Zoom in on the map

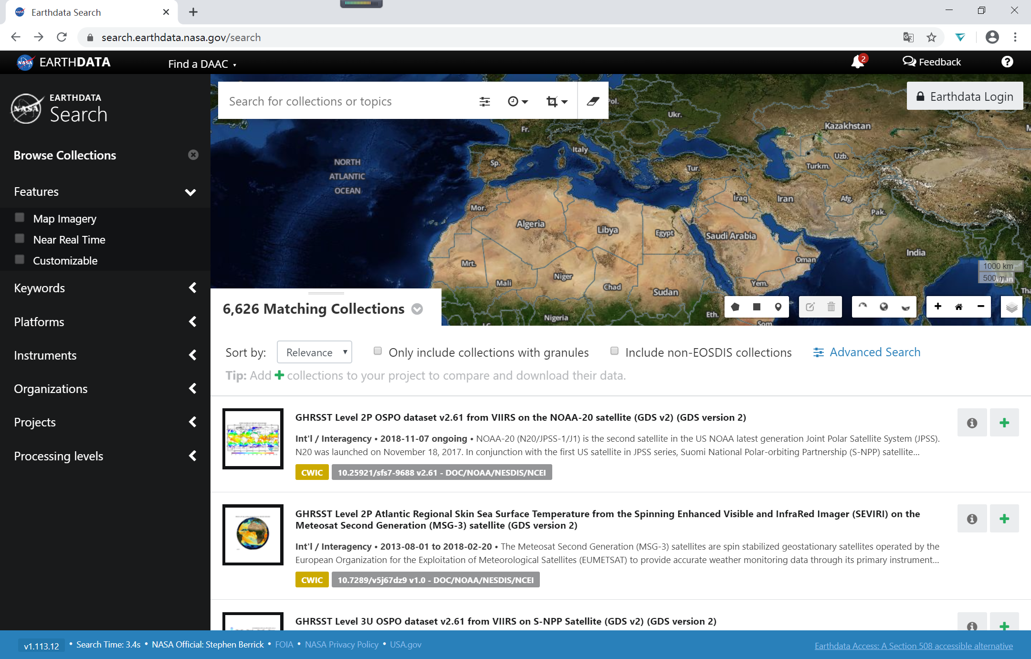click(x=937, y=307)
